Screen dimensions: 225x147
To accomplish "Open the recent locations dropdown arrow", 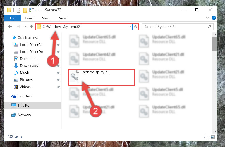I will [x=25, y=27].
